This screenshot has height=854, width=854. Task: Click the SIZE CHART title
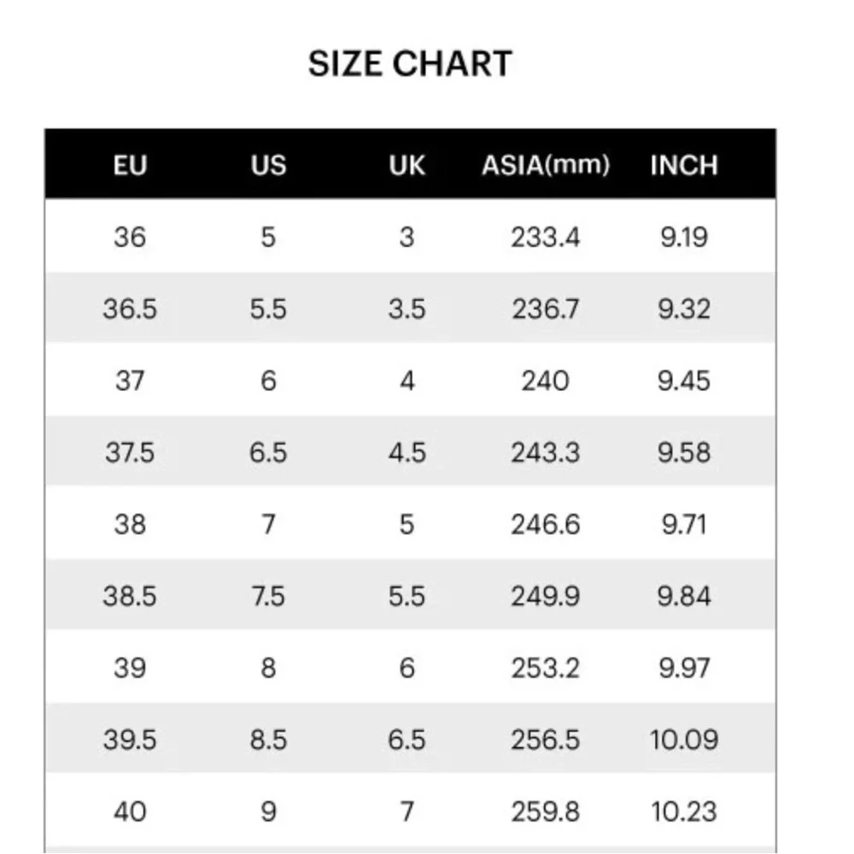(x=410, y=64)
